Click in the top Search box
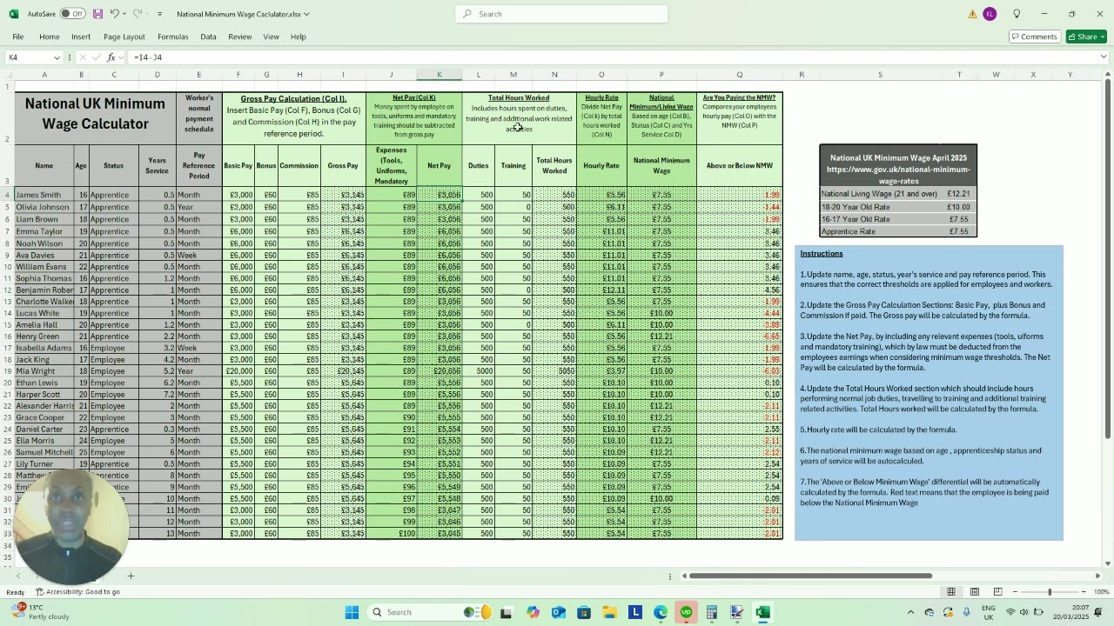Screen dimensions: 1114x626 pyautogui.click(x=561, y=14)
